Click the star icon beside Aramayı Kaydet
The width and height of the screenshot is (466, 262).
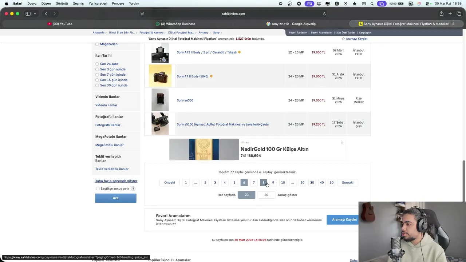coord(343,39)
